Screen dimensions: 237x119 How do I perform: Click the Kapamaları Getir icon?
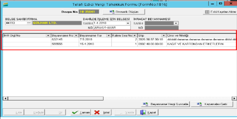199,104
